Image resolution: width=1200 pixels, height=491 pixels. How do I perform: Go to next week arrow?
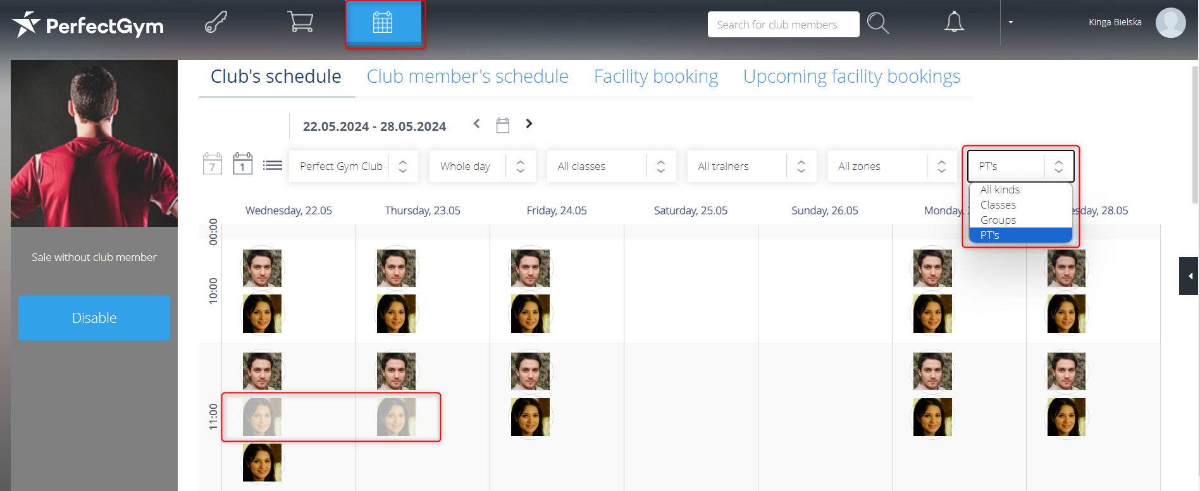[x=529, y=124]
